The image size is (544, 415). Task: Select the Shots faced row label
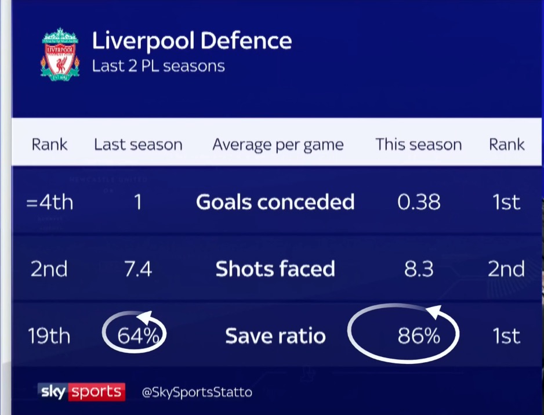click(x=275, y=269)
